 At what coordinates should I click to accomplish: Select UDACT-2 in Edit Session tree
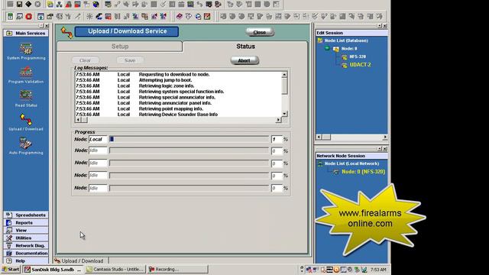click(x=360, y=64)
